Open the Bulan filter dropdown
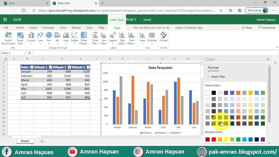 tap(32, 67)
